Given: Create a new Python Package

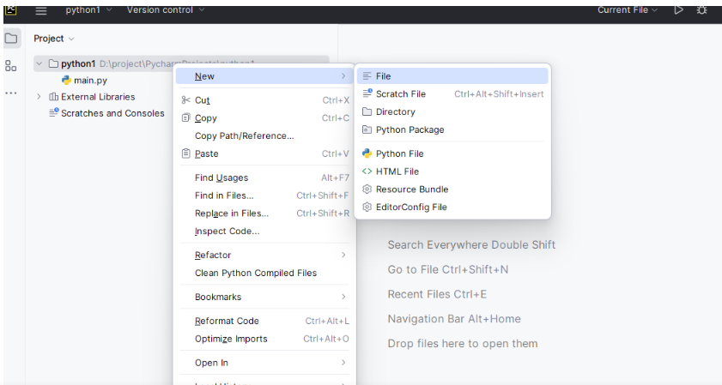Looking at the screenshot, I should click(x=452, y=129).
